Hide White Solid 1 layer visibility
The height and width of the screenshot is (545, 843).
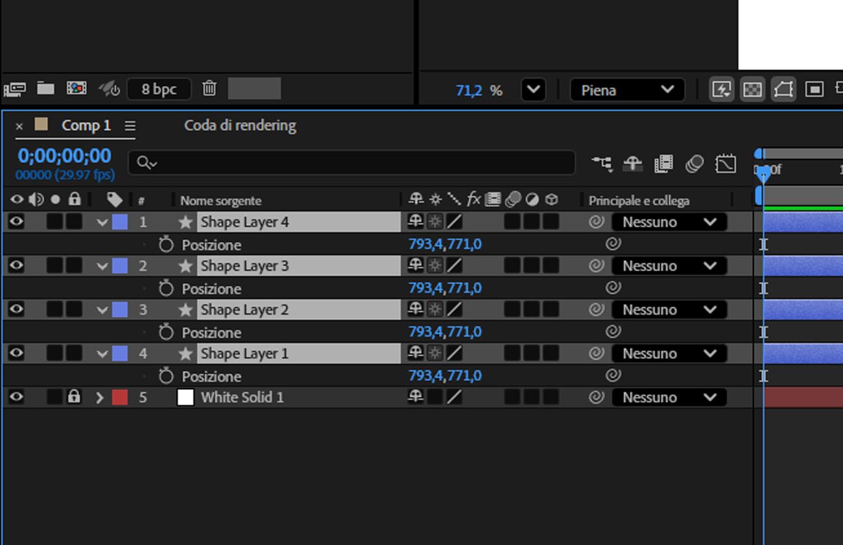(16, 397)
